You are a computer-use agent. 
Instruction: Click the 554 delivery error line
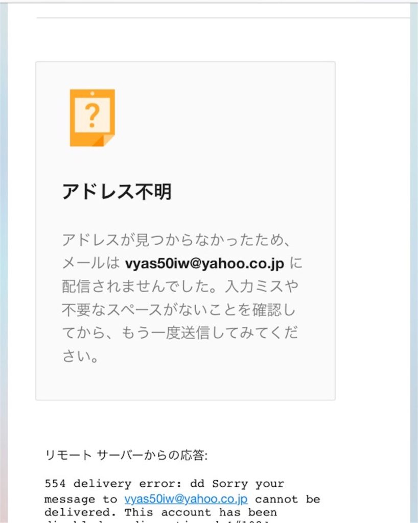pos(164,484)
